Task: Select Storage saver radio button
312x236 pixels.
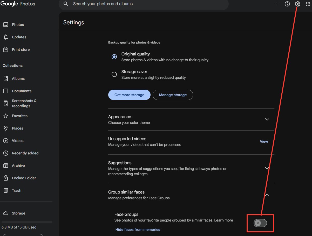Action: pyautogui.click(x=114, y=74)
